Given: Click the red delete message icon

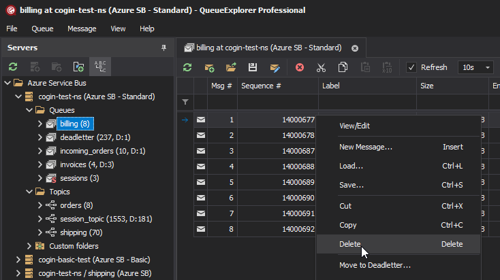Looking at the screenshot, I should 300,67.
